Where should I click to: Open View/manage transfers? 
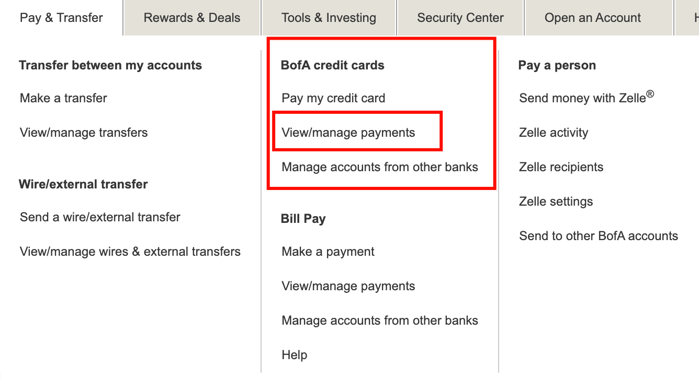(84, 133)
